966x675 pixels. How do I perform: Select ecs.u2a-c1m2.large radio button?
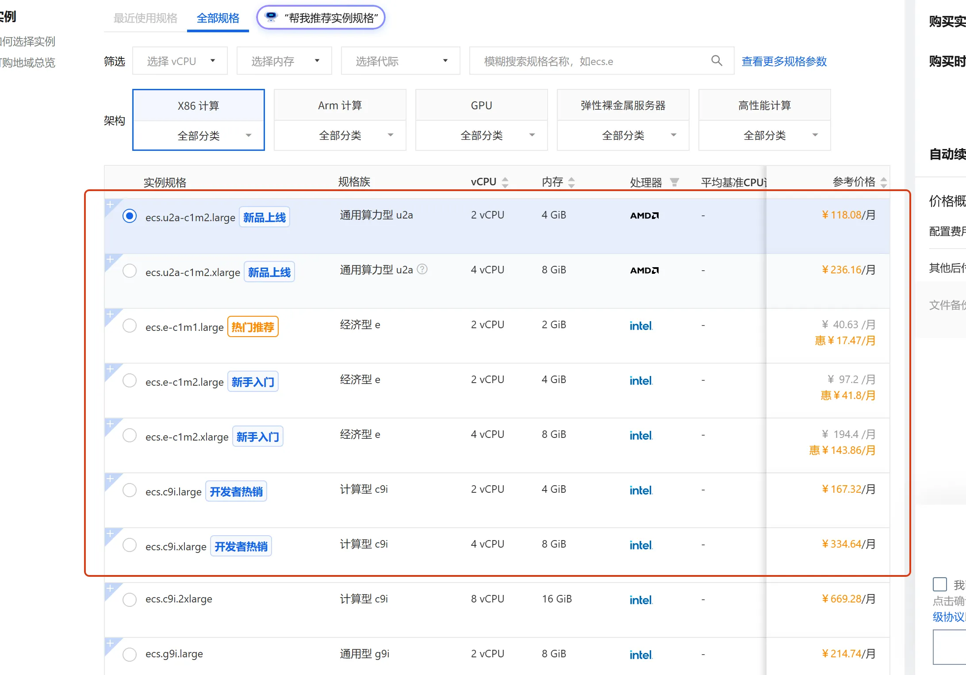click(130, 216)
